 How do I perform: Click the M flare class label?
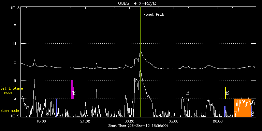coord(15,44)
